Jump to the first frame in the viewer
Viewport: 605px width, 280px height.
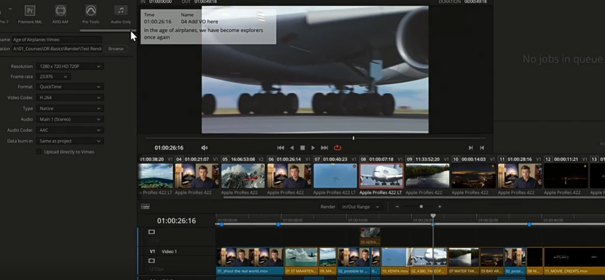pos(280,148)
